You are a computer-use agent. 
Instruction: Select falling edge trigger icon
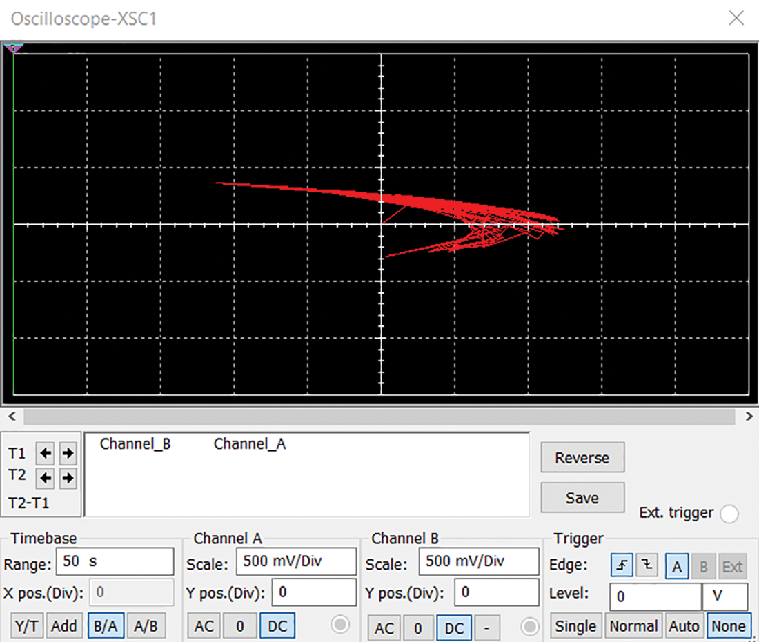646,566
